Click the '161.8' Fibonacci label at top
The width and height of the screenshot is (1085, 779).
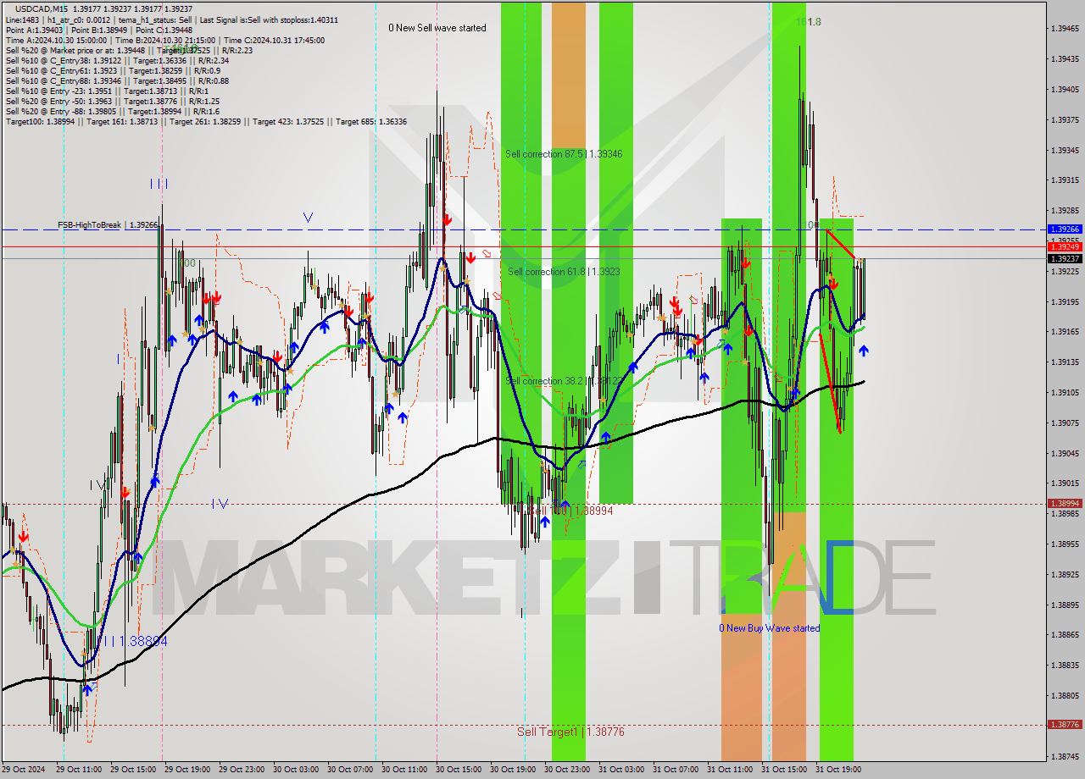pos(808,22)
